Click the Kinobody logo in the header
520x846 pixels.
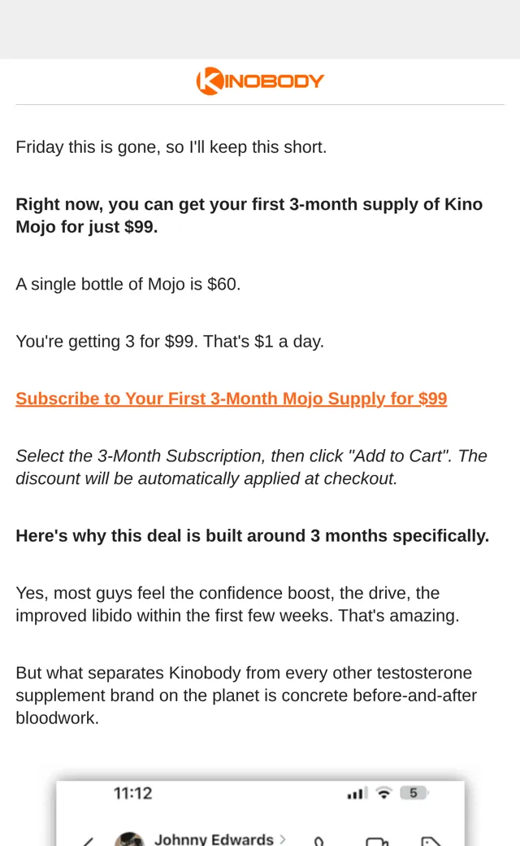(x=260, y=81)
